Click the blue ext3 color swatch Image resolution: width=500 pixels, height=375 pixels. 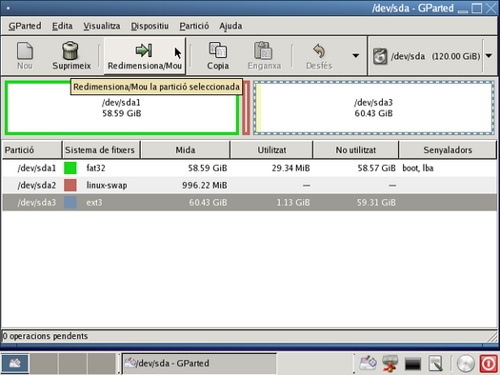70,203
